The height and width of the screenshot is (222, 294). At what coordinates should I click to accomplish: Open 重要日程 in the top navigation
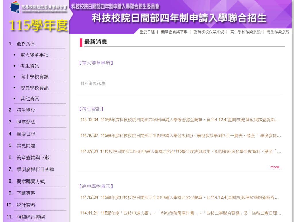(147, 32)
